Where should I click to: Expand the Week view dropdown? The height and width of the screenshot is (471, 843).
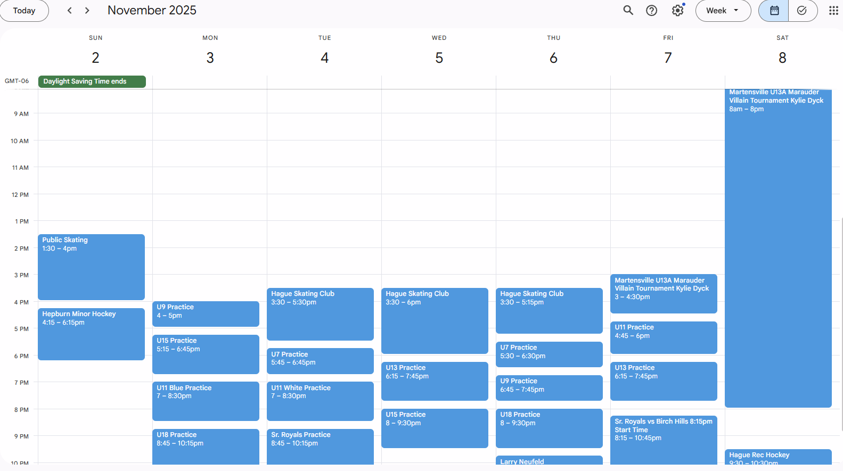point(723,11)
